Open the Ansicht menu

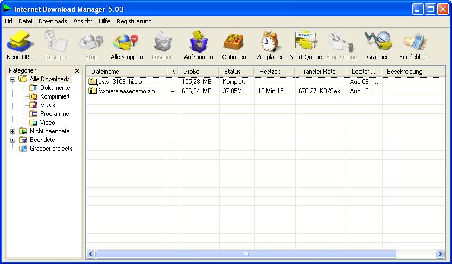coord(82,21)
